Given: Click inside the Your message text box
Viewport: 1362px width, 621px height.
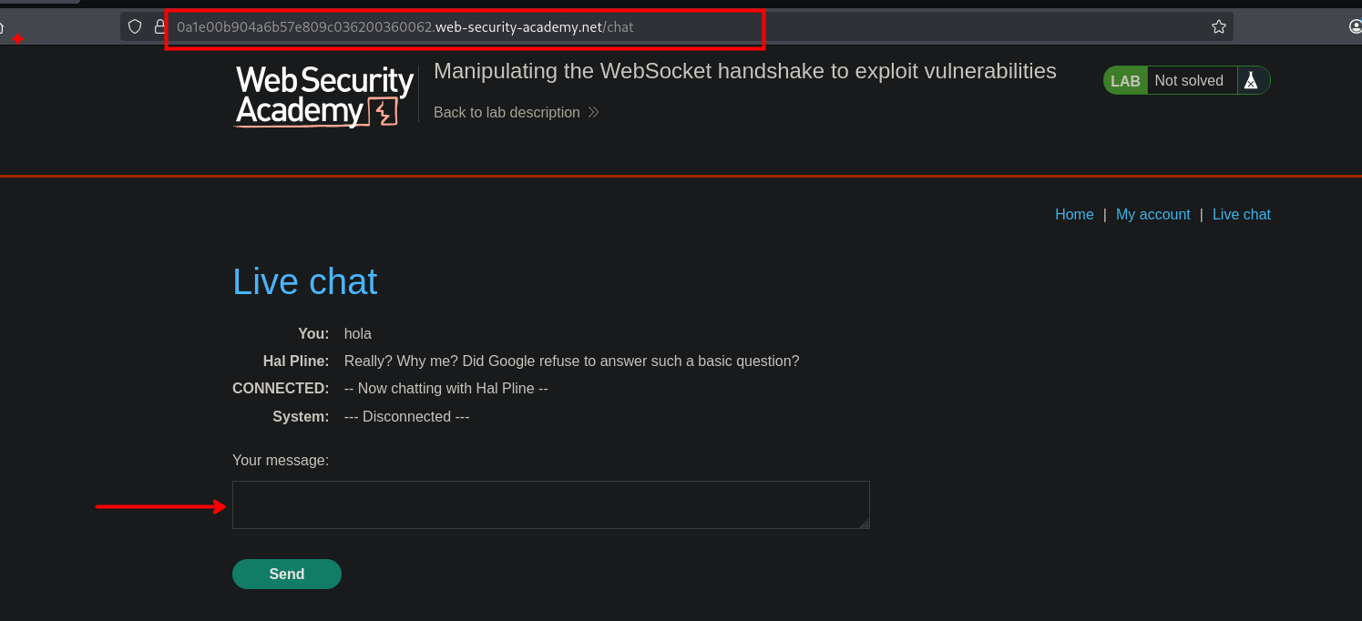Looking at the screenshot, I should (x=551, y=504).
